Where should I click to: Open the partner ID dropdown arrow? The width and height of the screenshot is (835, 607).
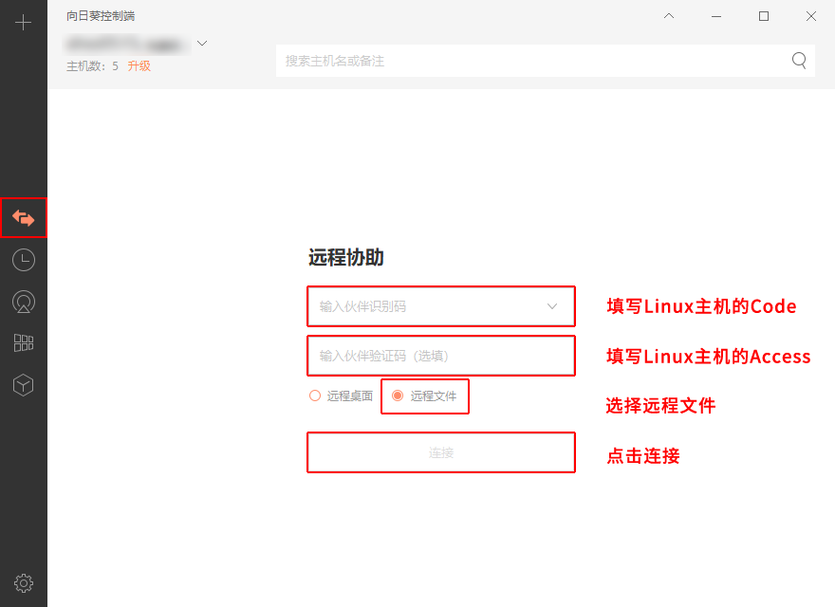click(552, 306)
